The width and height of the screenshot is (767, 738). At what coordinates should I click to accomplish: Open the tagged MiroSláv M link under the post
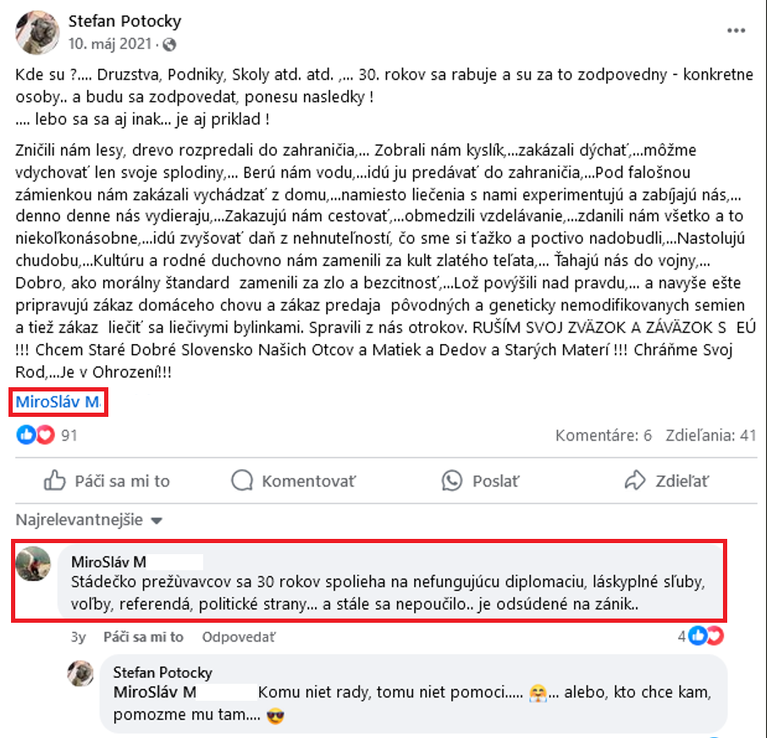click(58, 402)
